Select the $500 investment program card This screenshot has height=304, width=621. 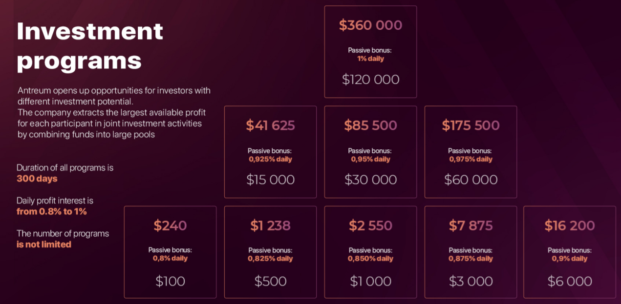(270, 252)
